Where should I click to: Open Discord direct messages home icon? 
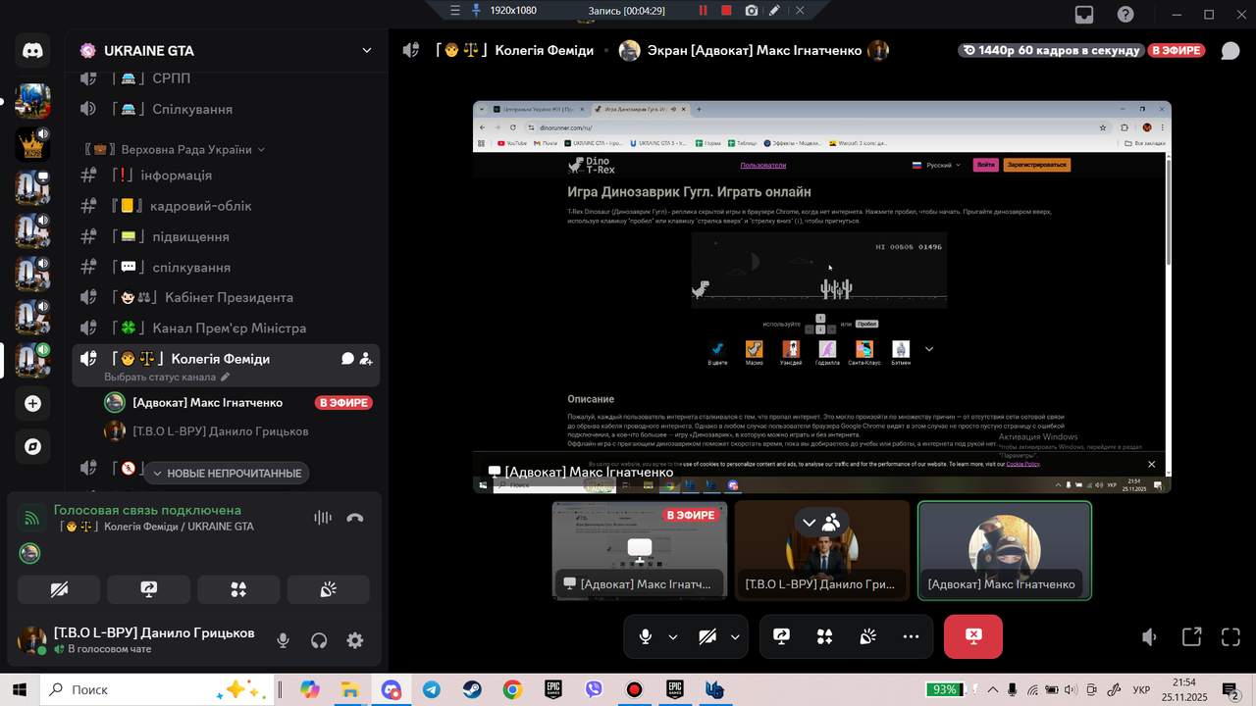click(32, 51)
